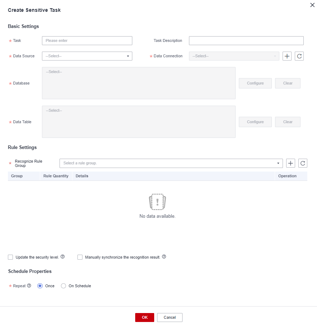
Task: Click Configure button for Data Table
Action: coord(255,122)
